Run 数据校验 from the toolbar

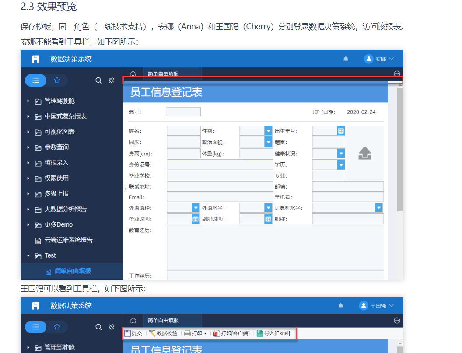[x=163, y=333]
